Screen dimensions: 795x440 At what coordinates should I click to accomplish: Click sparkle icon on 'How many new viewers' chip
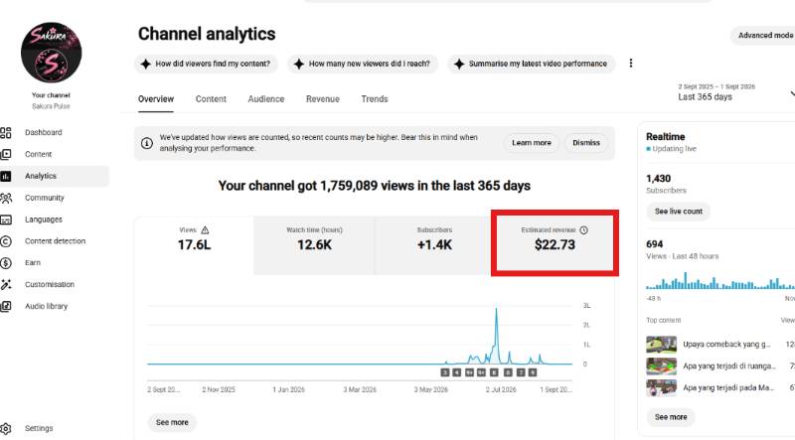coord(299,64)
